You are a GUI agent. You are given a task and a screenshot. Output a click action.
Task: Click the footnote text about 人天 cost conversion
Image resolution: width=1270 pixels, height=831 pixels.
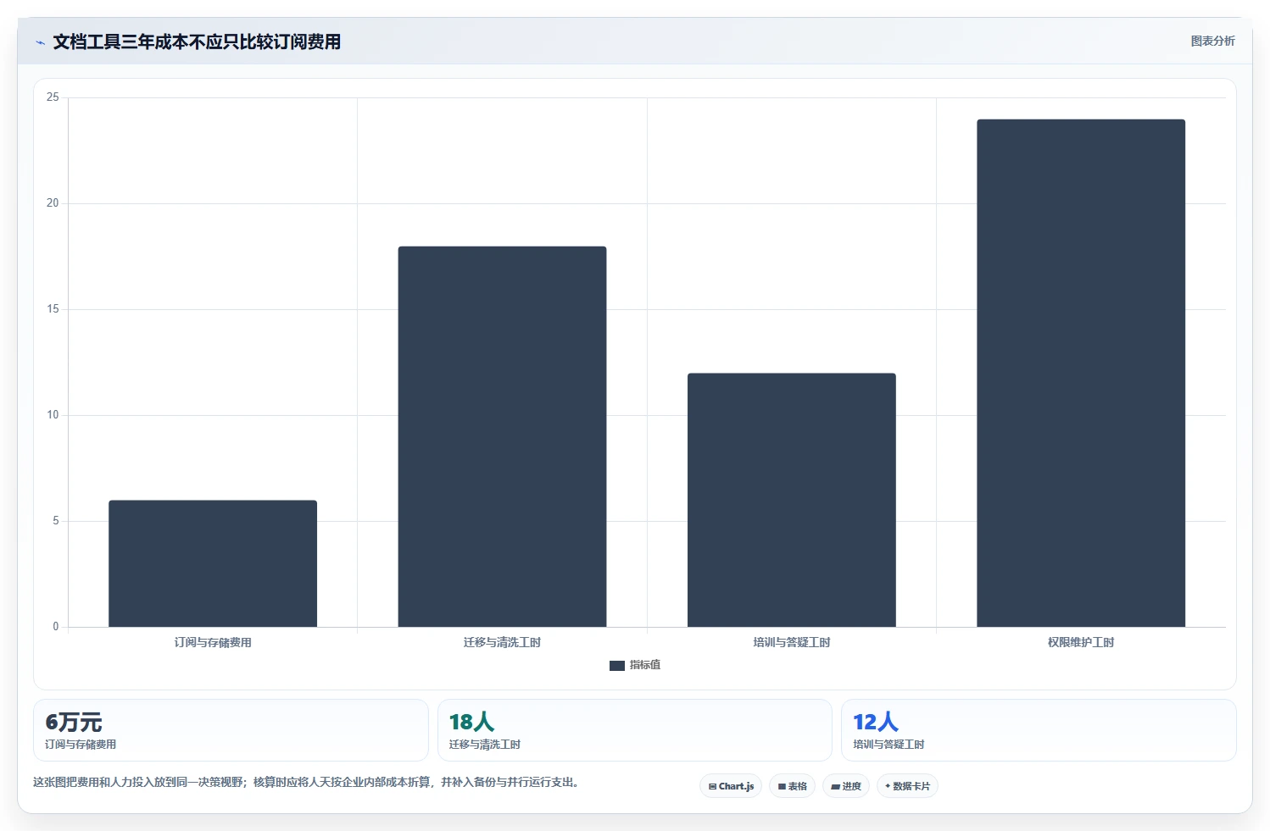coord(307,782)
